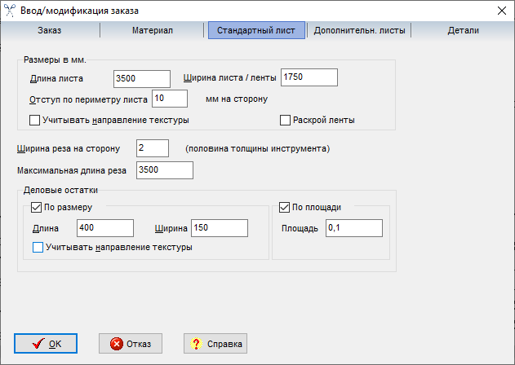Focus the Отступ по периметру листа field

click(170, 99)
